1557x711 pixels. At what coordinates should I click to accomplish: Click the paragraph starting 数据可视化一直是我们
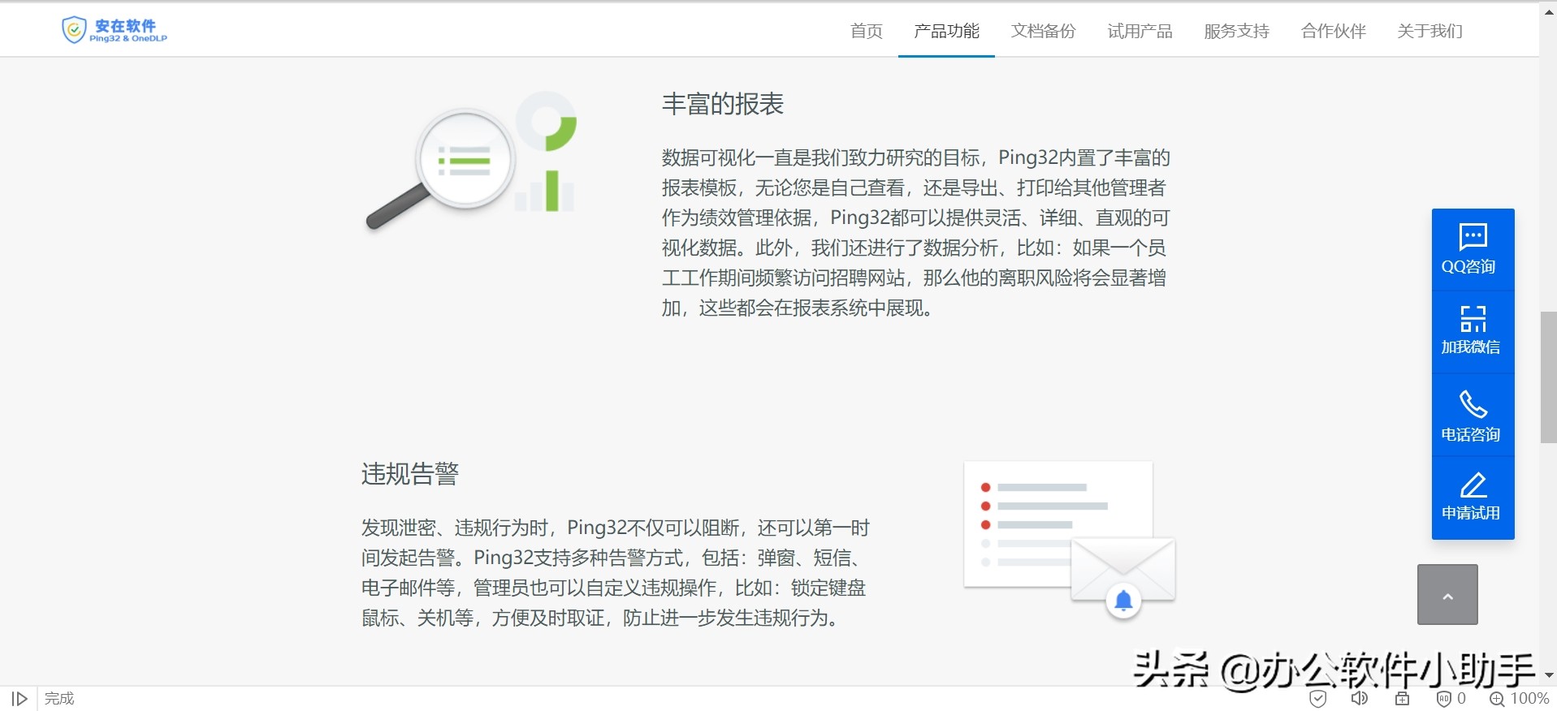tap(915, 233)
